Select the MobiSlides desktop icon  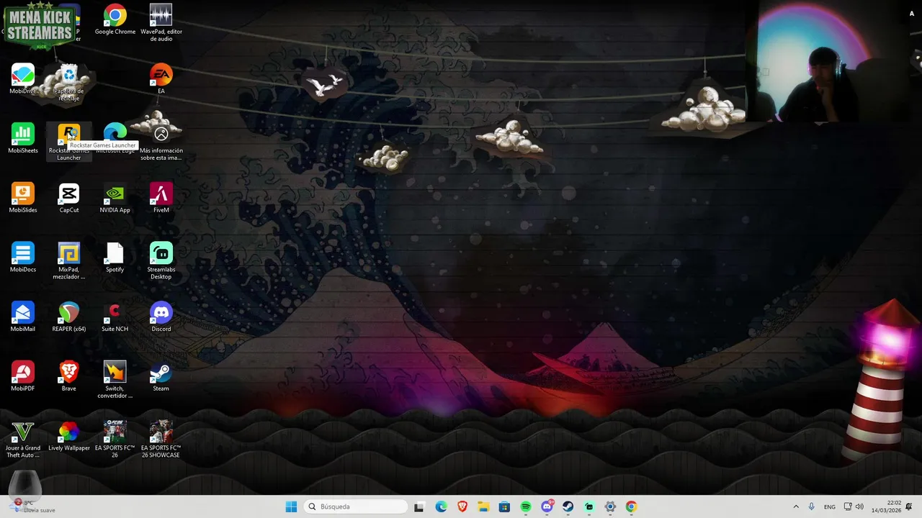click(x=23, y=198)
